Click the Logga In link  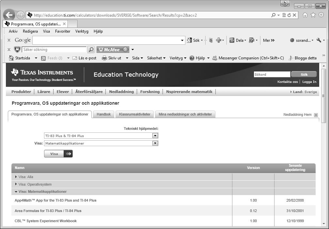309,82
